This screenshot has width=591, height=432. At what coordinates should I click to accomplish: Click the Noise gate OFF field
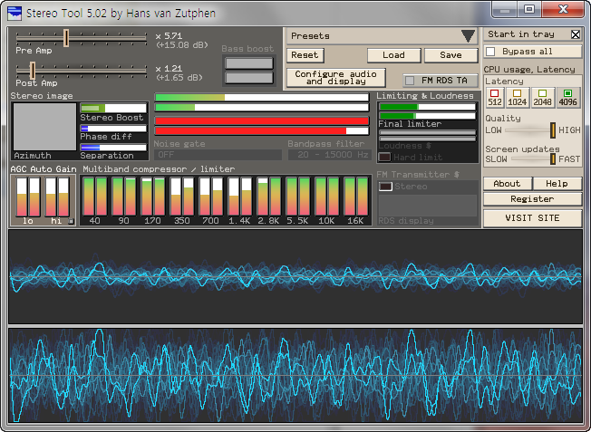pos(218,155)
